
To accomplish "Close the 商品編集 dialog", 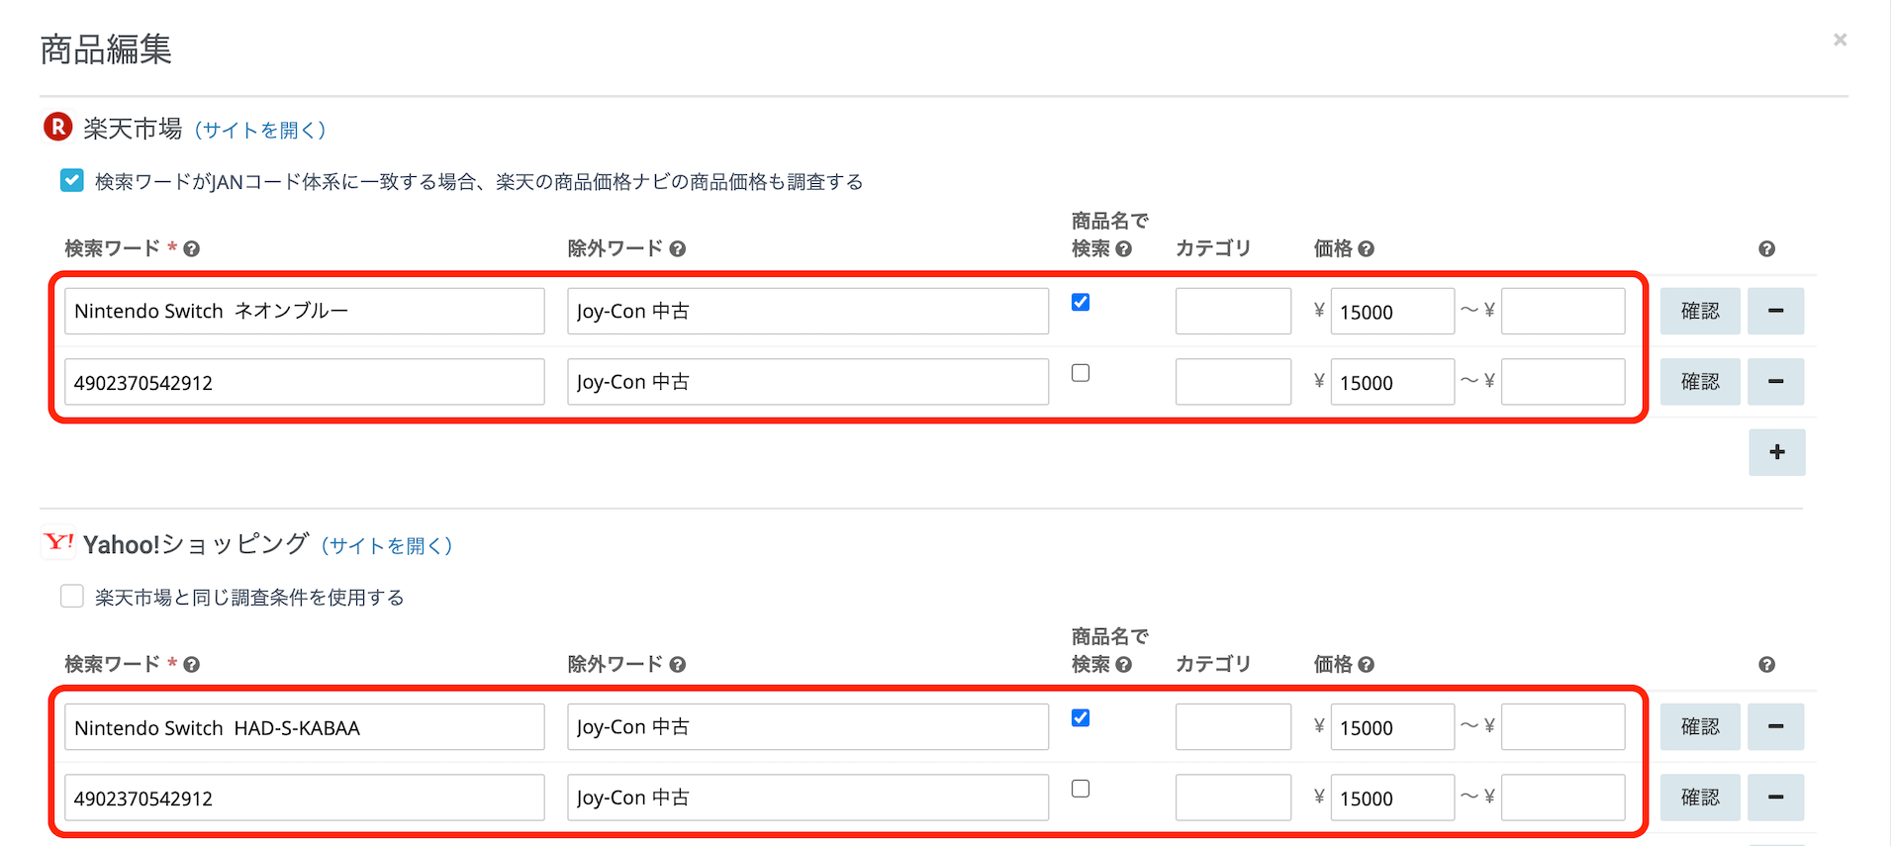I will click(x=1840, y=40).
